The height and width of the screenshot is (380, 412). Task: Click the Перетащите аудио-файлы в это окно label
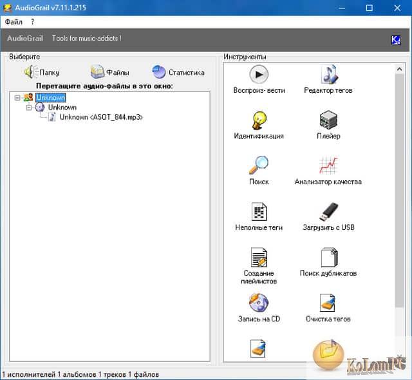pos(104,86)
